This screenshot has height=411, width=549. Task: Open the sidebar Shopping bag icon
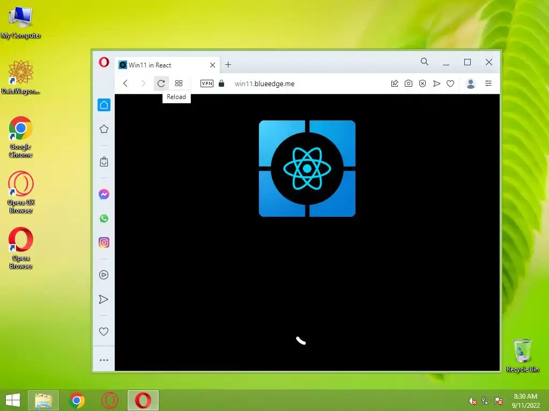pyautogui.click(x=104, y=162)
